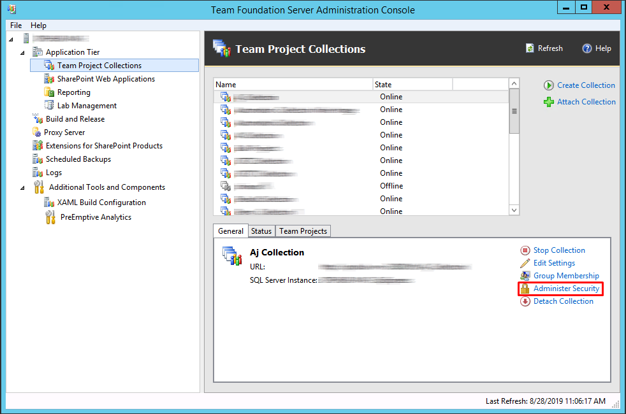Collapse the Application Tier tree node
This screenshot has height=414, width=626.
point(23,52)
